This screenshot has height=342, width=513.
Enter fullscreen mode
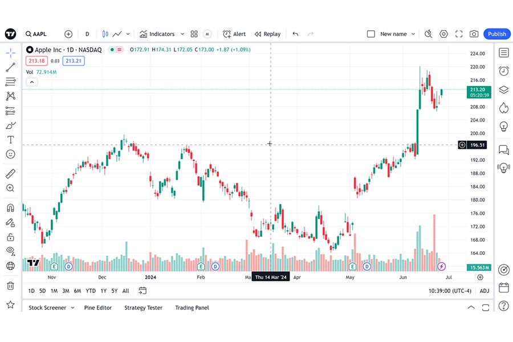[459, 34]
